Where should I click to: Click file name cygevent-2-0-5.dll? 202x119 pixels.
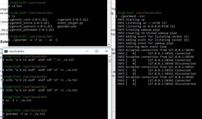[73, 20]
